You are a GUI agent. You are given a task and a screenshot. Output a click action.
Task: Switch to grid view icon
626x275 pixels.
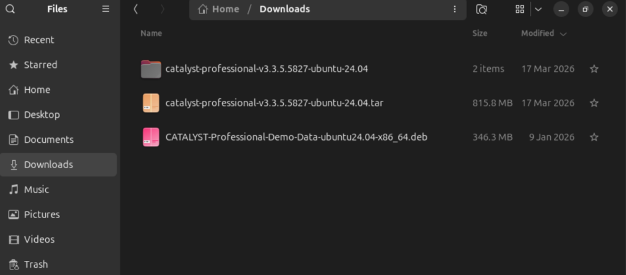[x=520, y=9]
